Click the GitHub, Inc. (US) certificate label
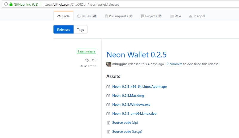Image resolution: width=239 pixels, height=138 pixels. 26,4
